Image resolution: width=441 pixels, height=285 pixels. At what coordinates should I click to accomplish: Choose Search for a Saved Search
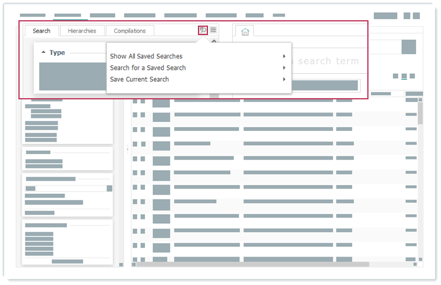click(x=148, y=68)
